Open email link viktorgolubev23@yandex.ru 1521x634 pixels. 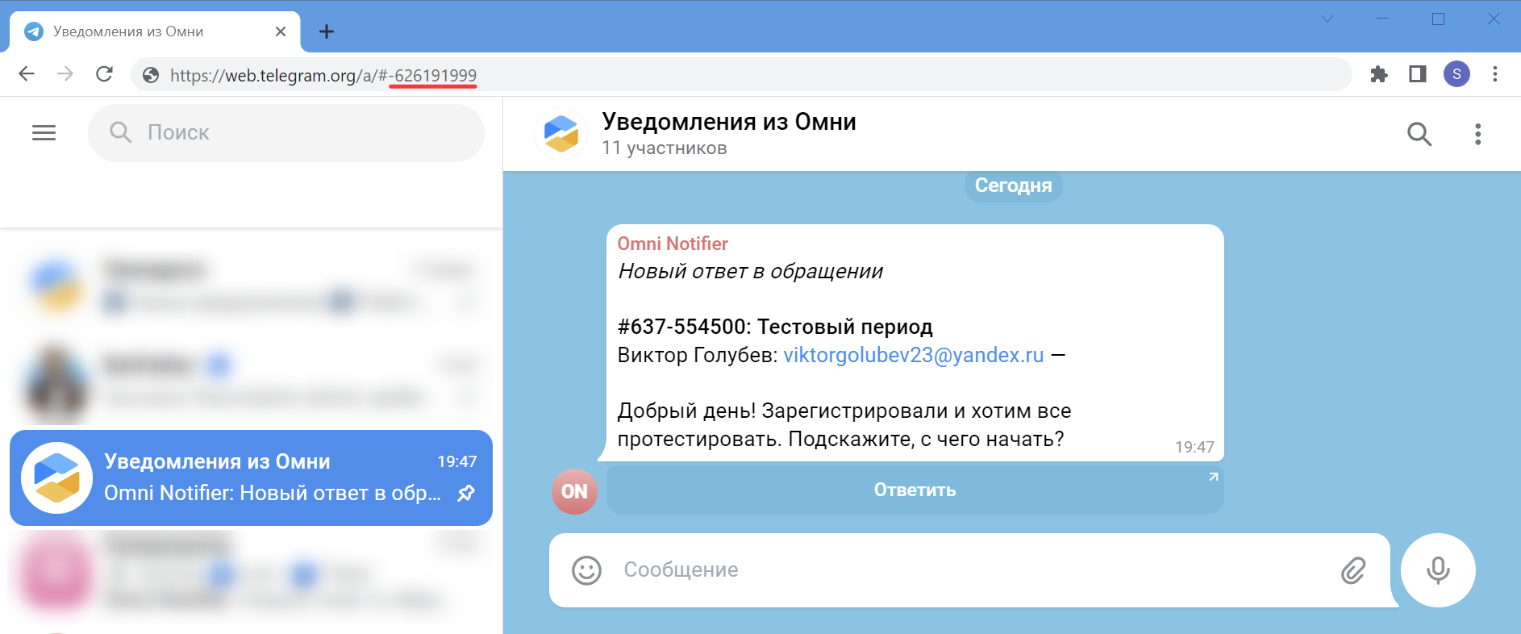914,355
